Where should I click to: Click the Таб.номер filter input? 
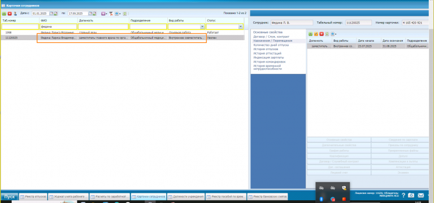[x=20, y=27]
